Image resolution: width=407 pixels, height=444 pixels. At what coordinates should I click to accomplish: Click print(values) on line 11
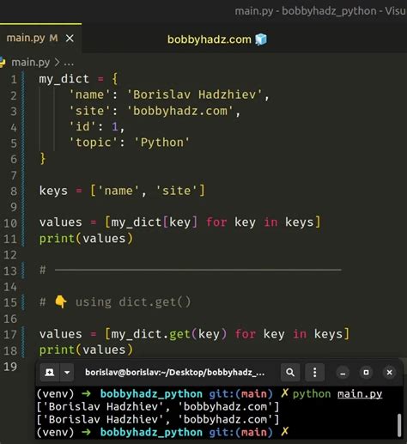pos(86,239)
